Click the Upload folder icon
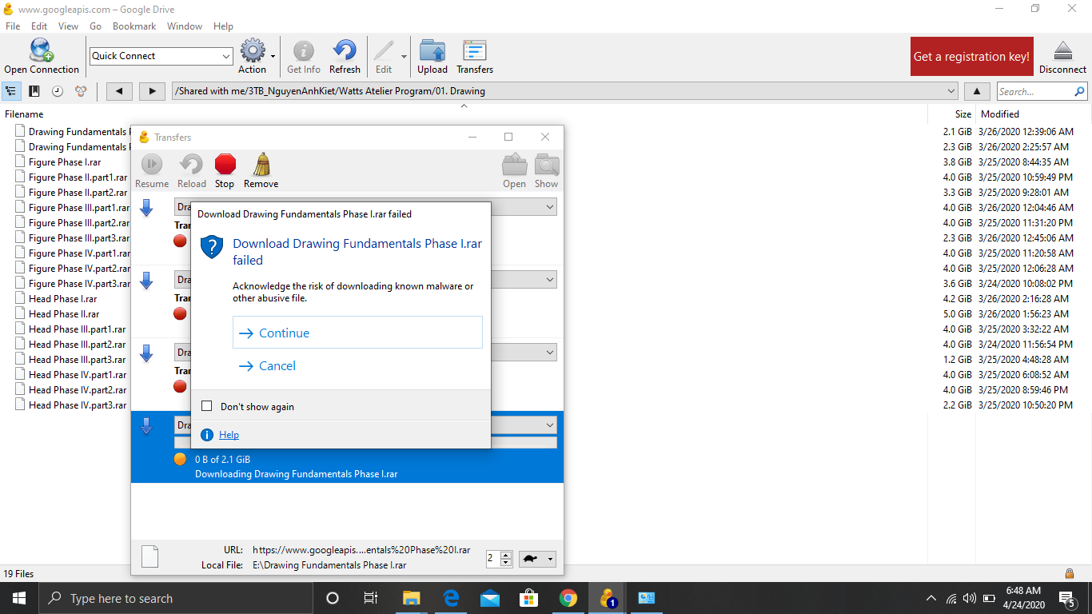1092x614 pixels. 432,50
